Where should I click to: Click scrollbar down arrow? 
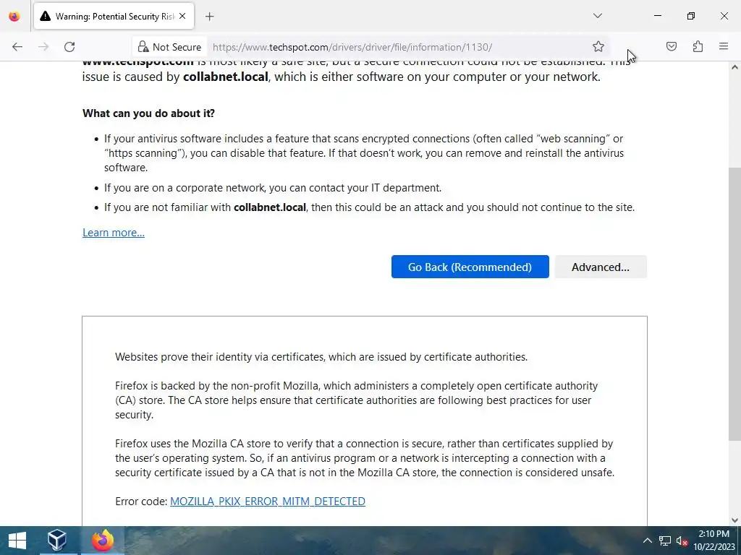(734, 520)
